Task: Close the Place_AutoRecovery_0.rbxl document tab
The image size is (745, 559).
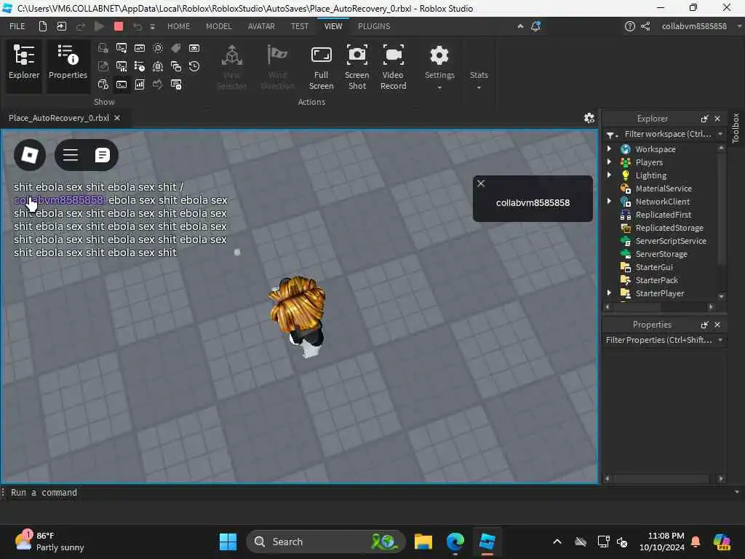Action: (117, 118)
